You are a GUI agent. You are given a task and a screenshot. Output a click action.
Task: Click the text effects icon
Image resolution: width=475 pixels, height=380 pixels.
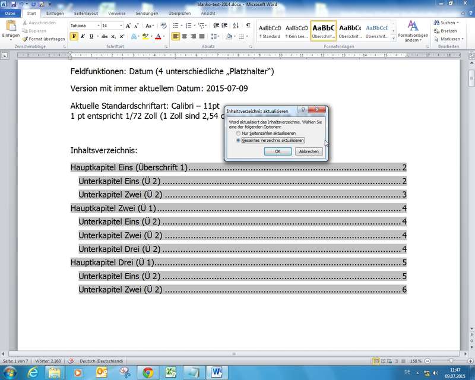[134, 36]
